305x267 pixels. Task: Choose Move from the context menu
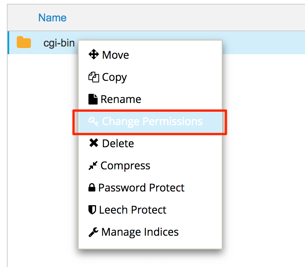point(116,55)
